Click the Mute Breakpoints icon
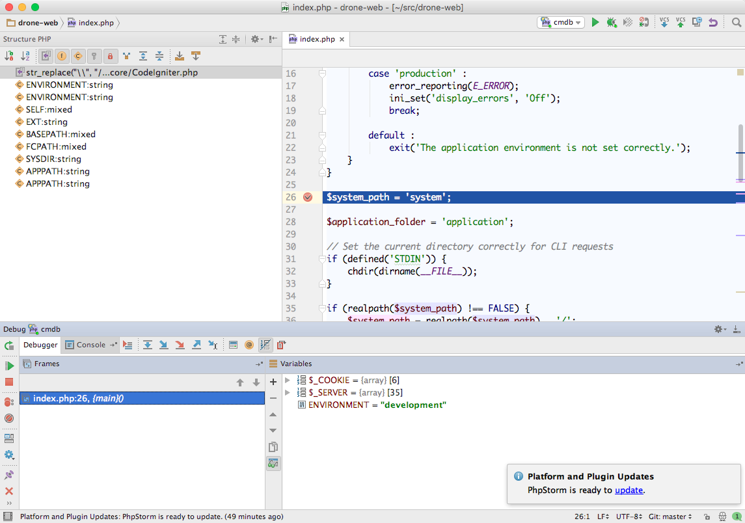The image size is (745, 523). click(9, 418)
